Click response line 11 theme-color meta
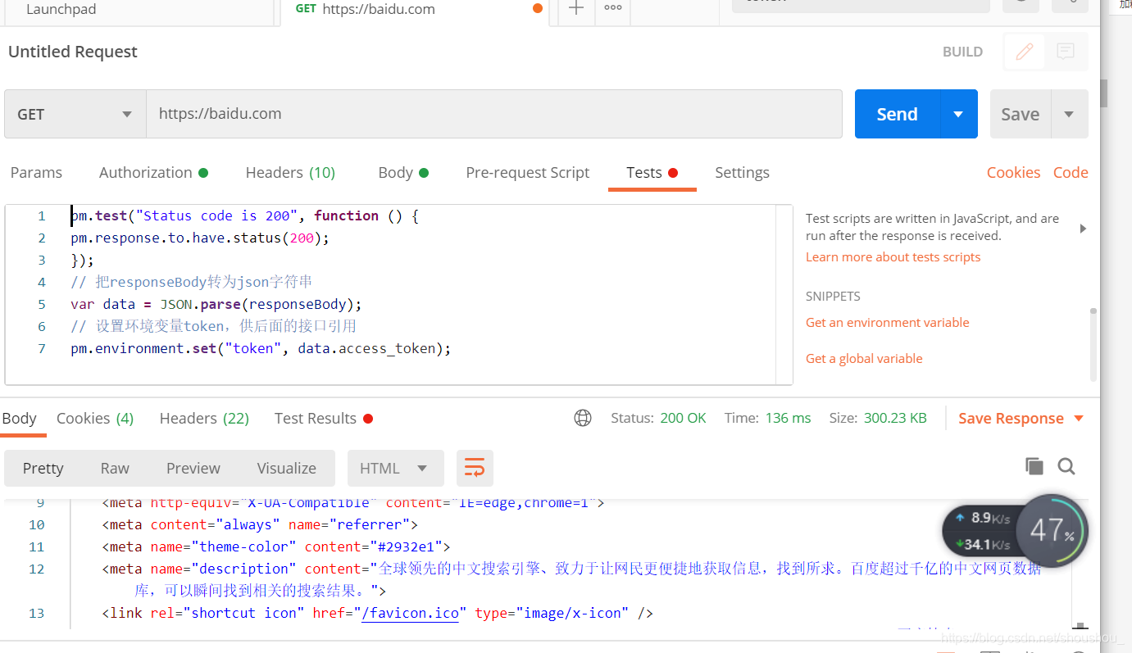1132x653 pixels. click(x=276, y=546)
